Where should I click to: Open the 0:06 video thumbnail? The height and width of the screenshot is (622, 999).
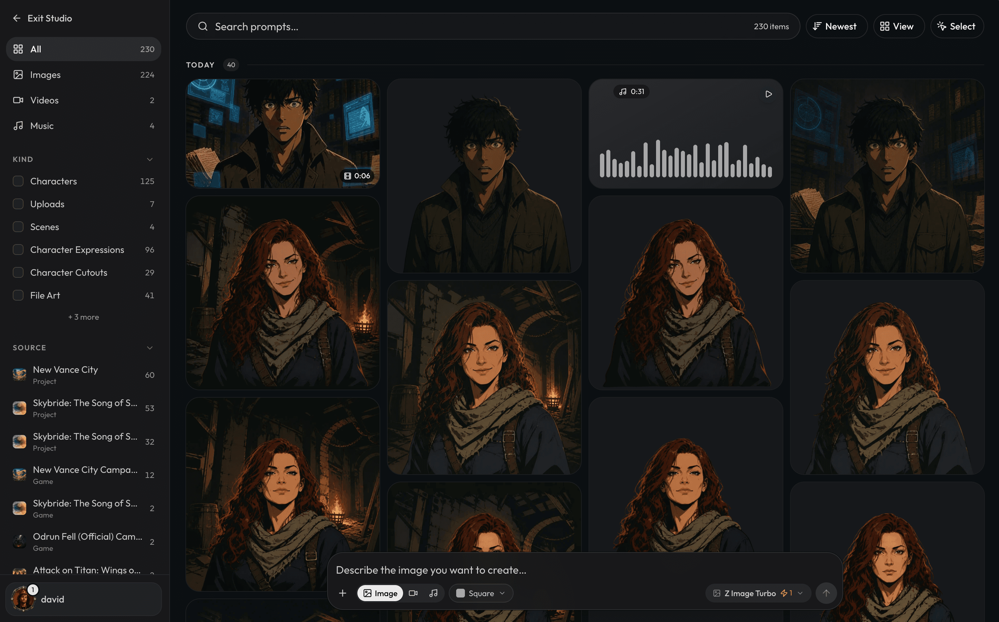pos(283,134)
